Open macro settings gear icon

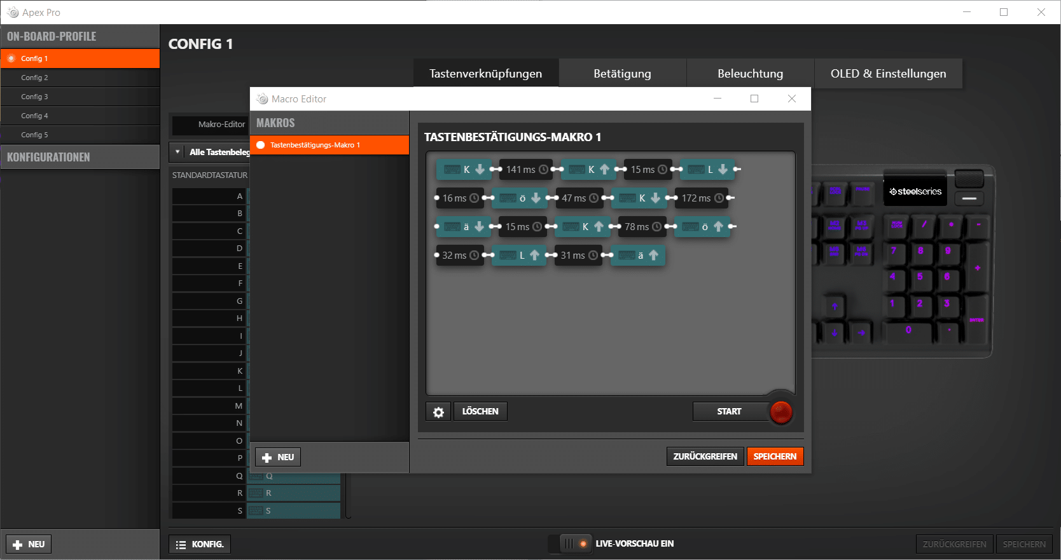point(438,412)
